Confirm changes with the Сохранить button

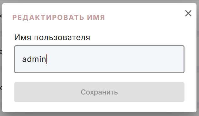pyautogui.click(x=99, y=92)
